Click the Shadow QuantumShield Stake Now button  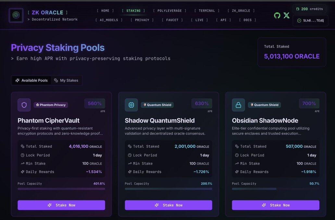pos(168,205)
